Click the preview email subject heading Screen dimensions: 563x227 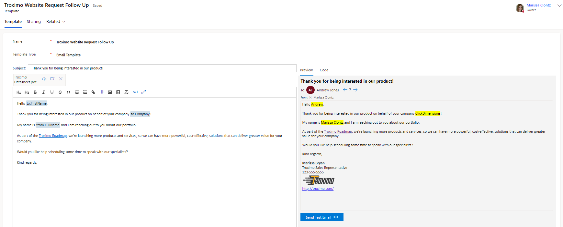(347, 81)
